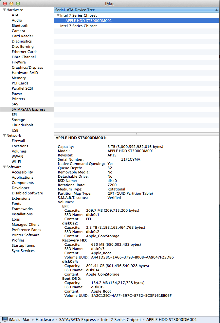220x323 pixels.
Task: Click Intel 7 Series Chipset in path bar
Action: coord(121,319)
